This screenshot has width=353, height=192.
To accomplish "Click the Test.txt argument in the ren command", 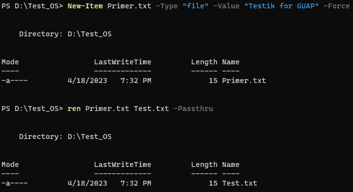I will click(x=151, y=109).
